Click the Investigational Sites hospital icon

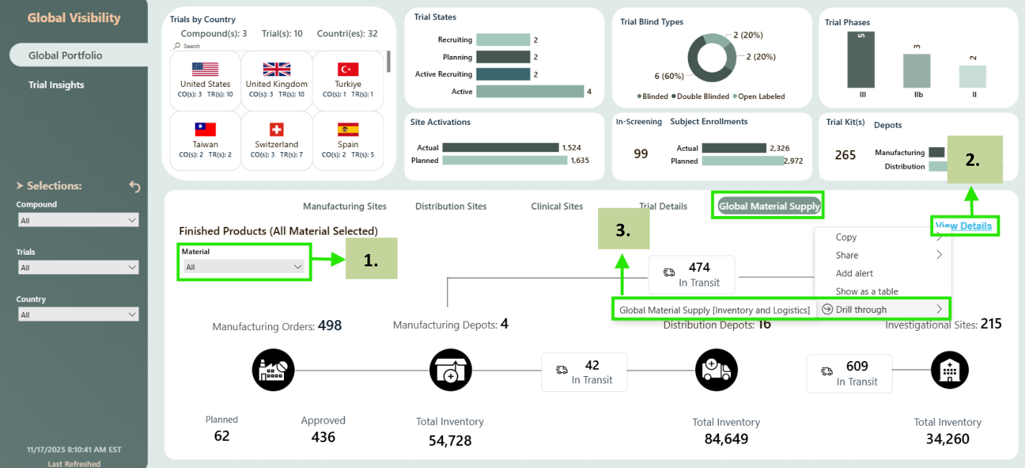(949, 370)
